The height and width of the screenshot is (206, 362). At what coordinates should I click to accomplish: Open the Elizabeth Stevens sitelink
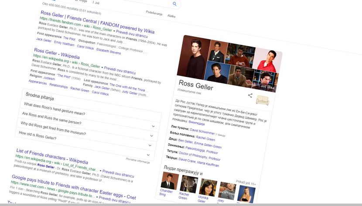[109, 51]
